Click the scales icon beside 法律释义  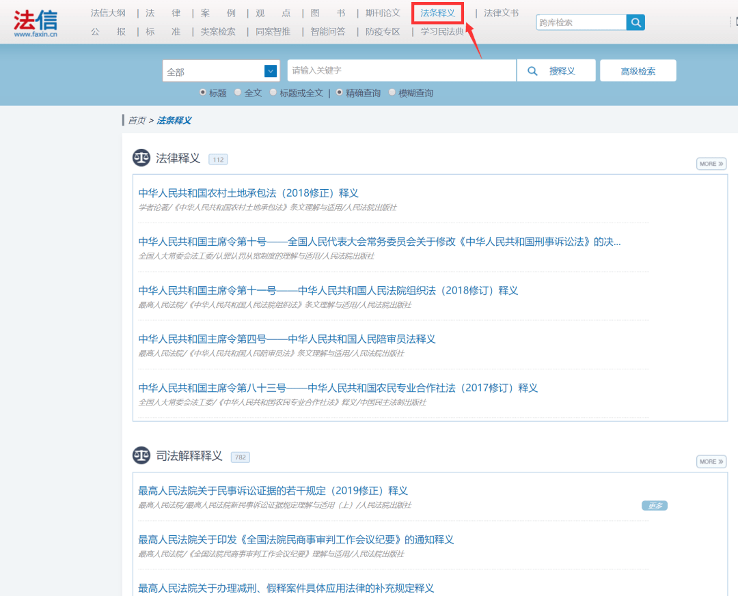[141, 158]
